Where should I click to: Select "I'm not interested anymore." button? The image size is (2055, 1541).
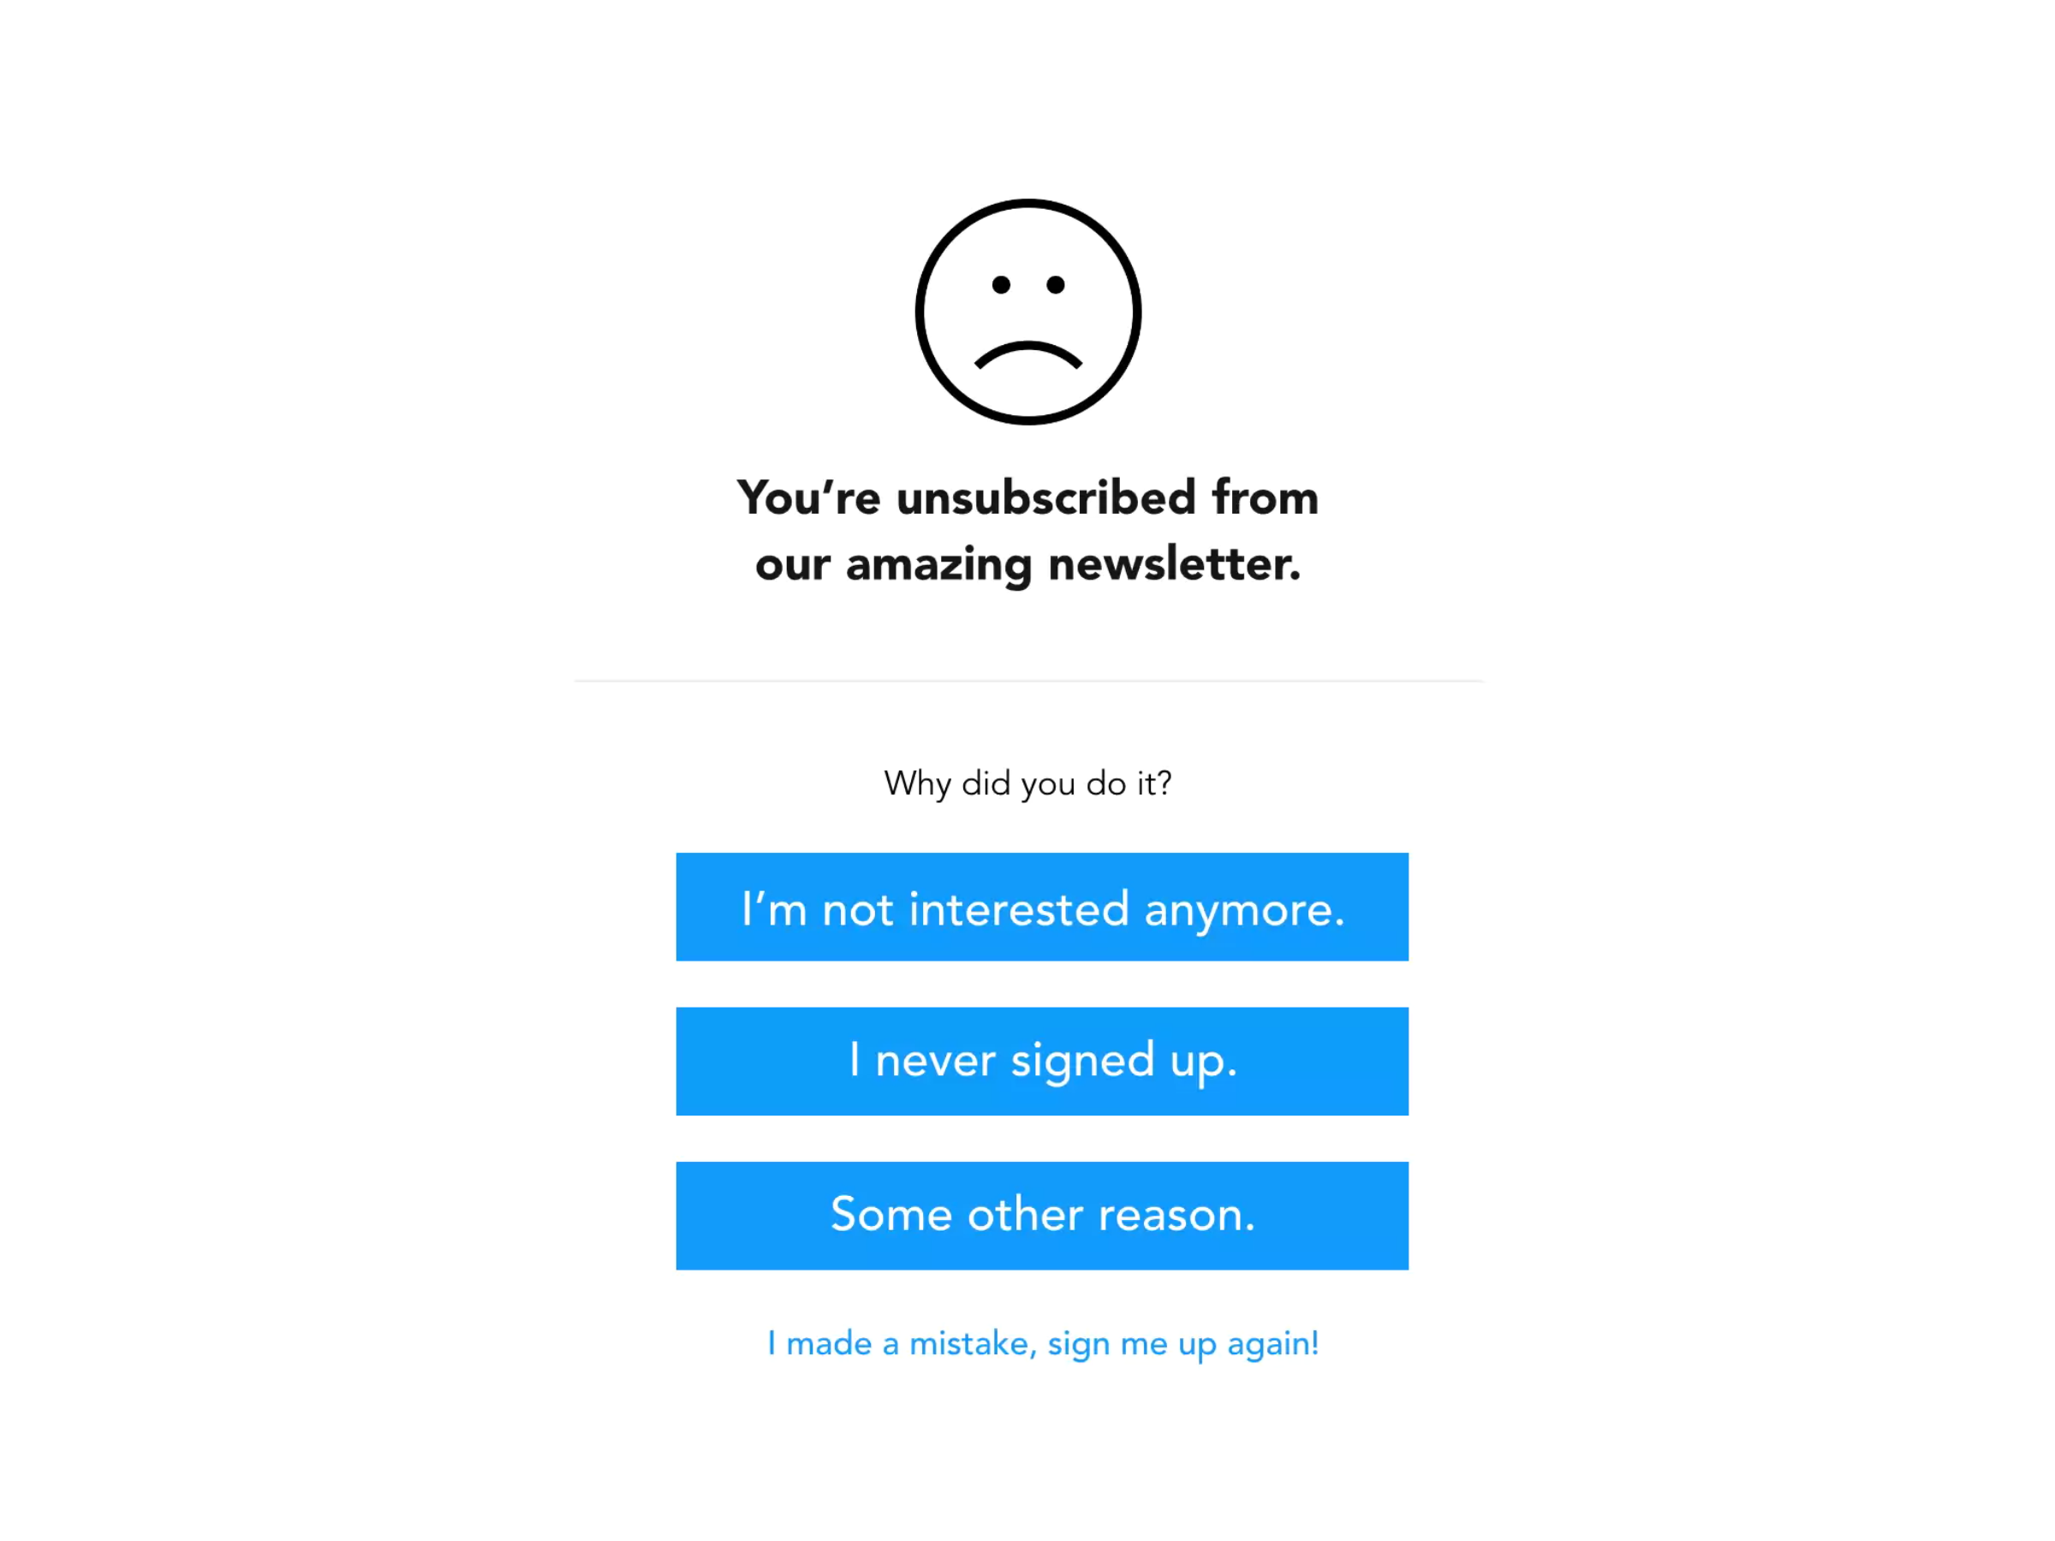(1041, 907)
